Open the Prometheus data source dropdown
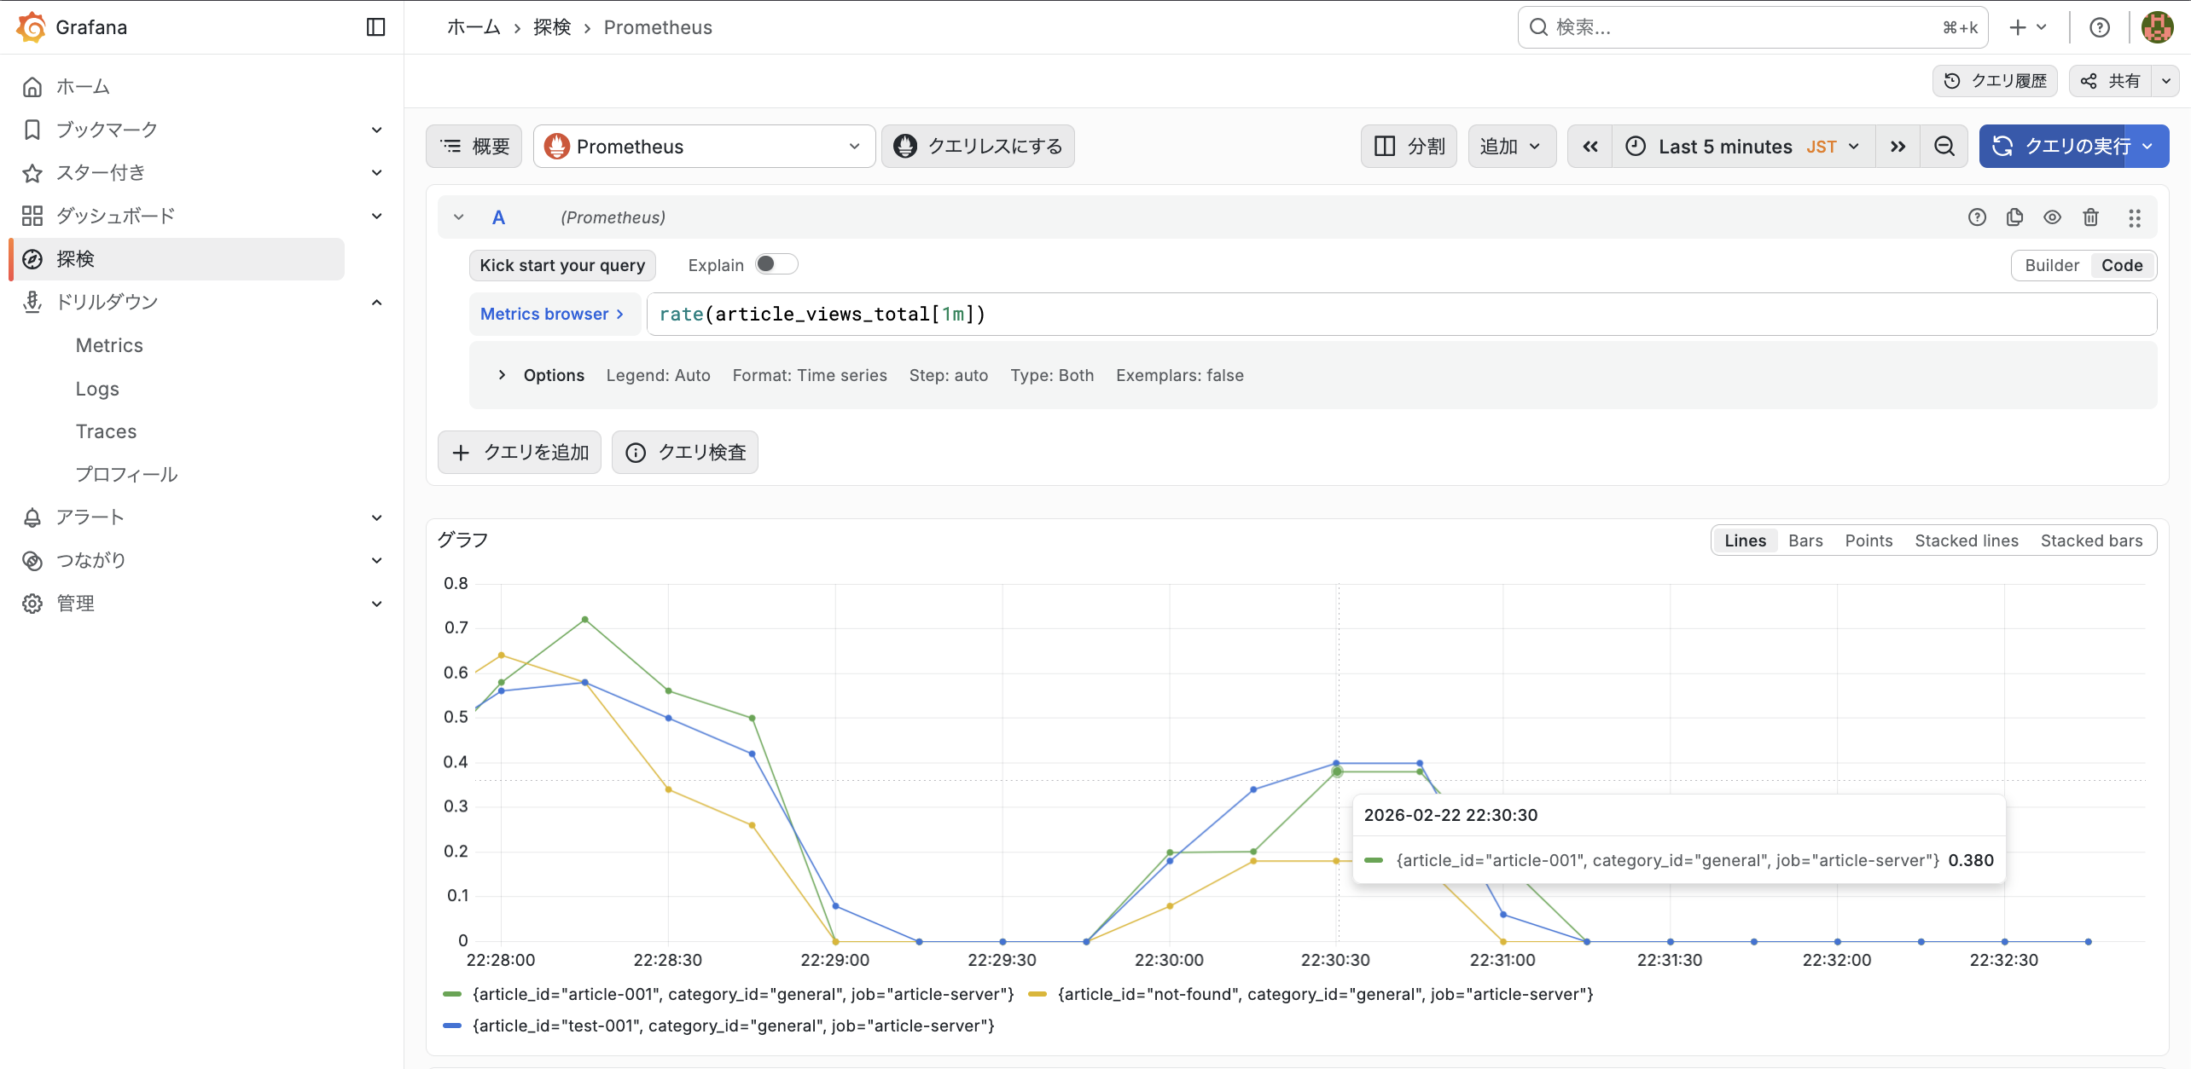The image size is (2191, 1069). pyautogui.click(x=704, y=147)
